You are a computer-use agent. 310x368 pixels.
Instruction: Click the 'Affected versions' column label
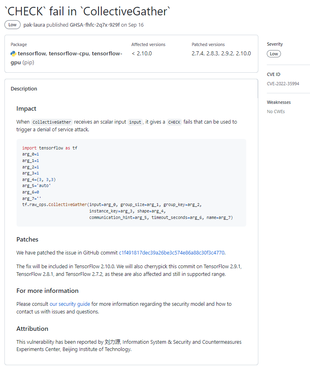click(149, 44)
